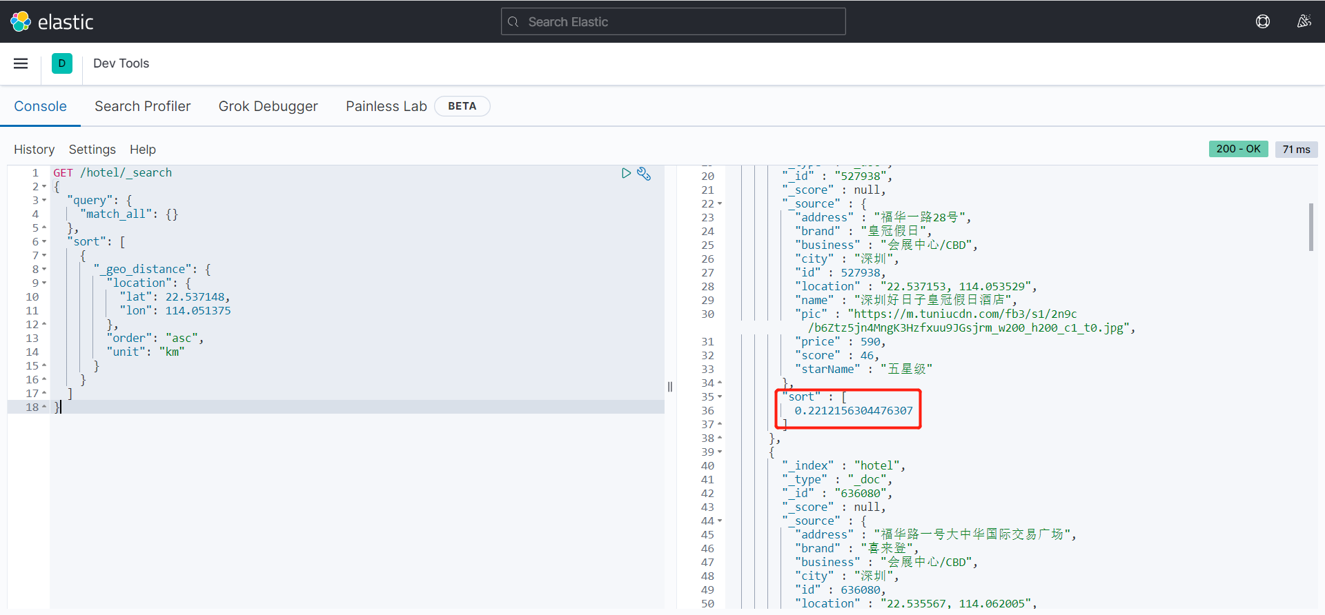The width and height of the screenshot is (1325, 615).
Task: Collapse the query block at line 3
Action: tap(44, 201)
